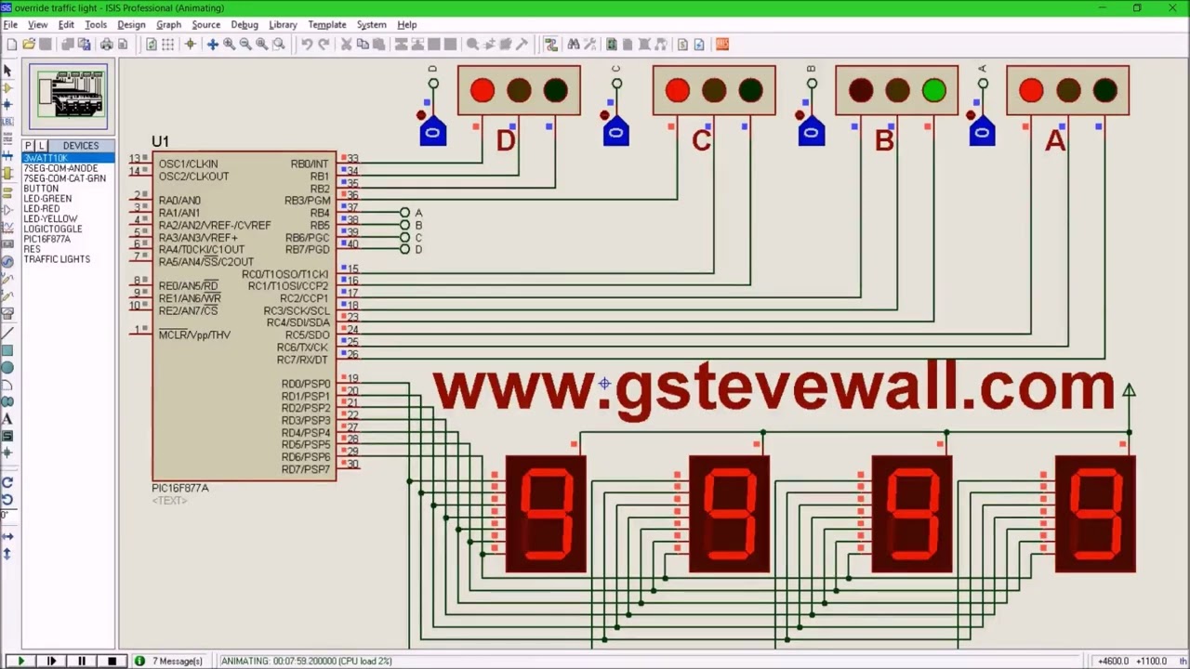
Task: Cut selection to clipboard
Action: [x=345, y=44]
